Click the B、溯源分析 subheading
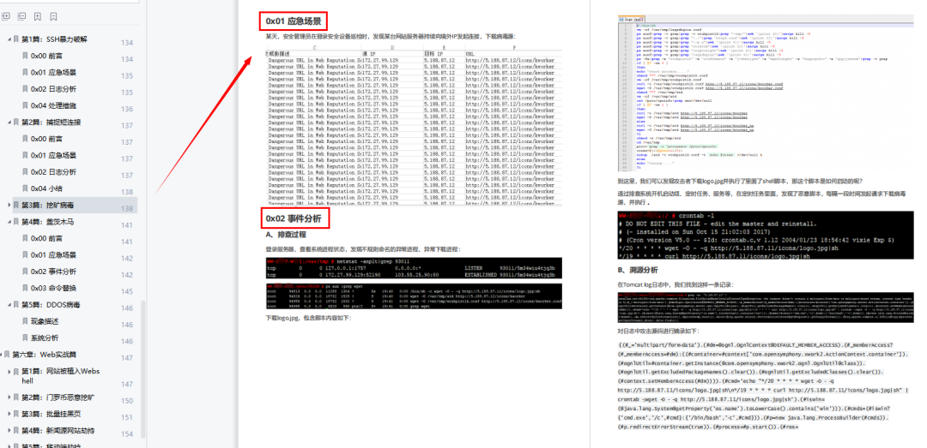This screenshot has width=927, height=448. pos(637,270)
